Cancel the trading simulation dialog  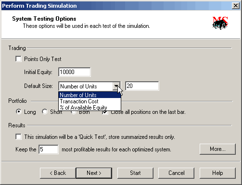pos(177,173)
